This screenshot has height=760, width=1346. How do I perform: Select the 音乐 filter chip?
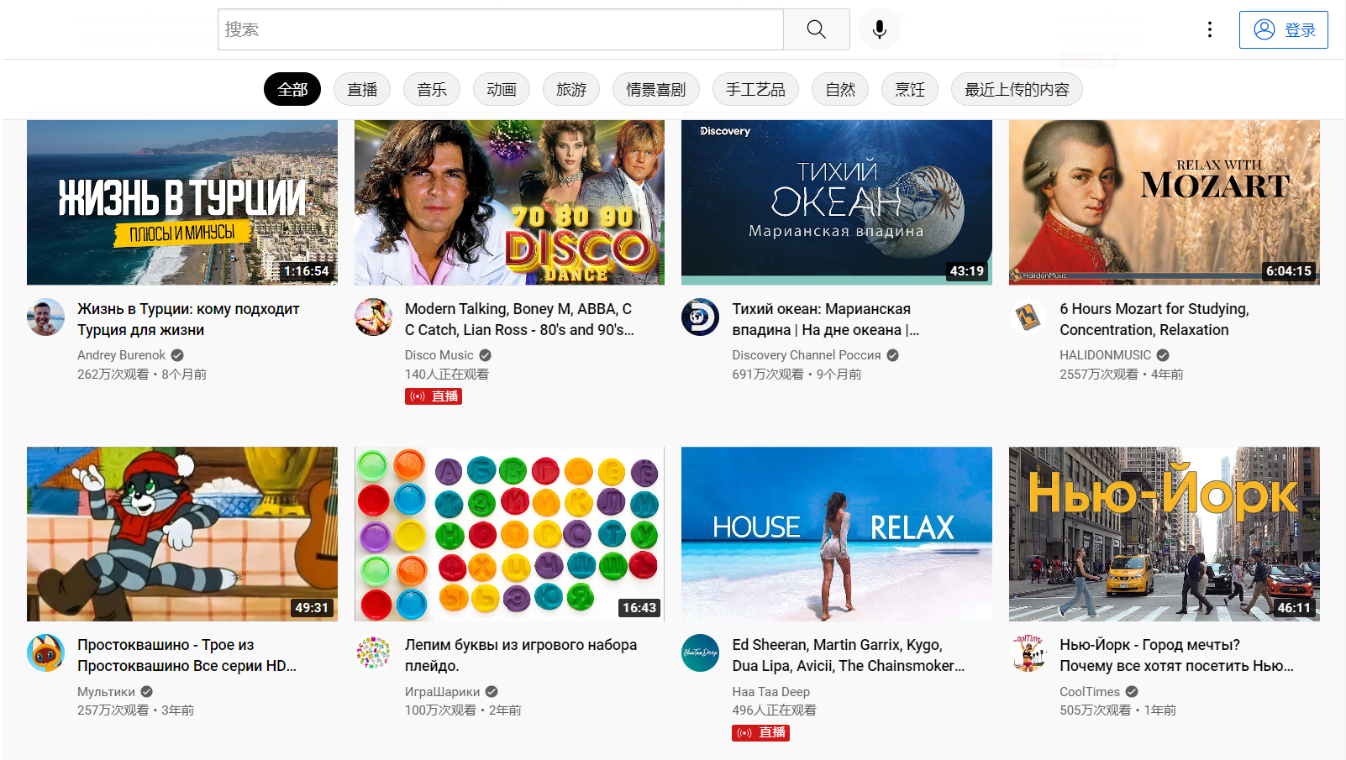[x=432, y=89]
